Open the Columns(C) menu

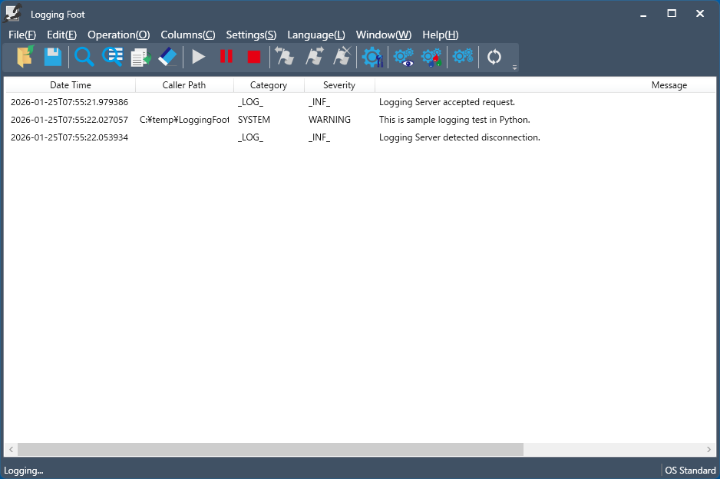pos(187,35)
